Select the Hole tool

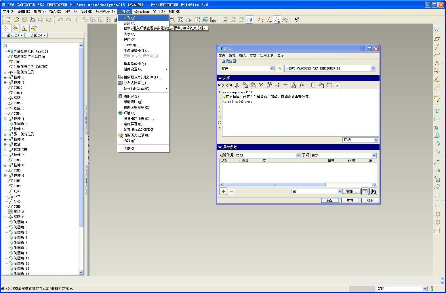point(437,111)
